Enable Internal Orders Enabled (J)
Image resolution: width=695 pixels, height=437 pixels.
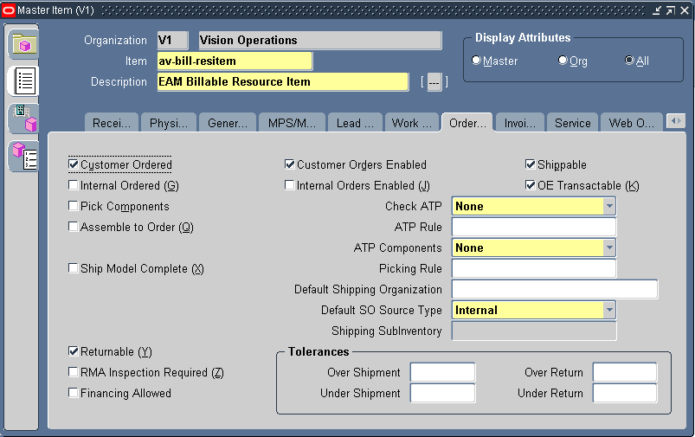click(289, 185)
